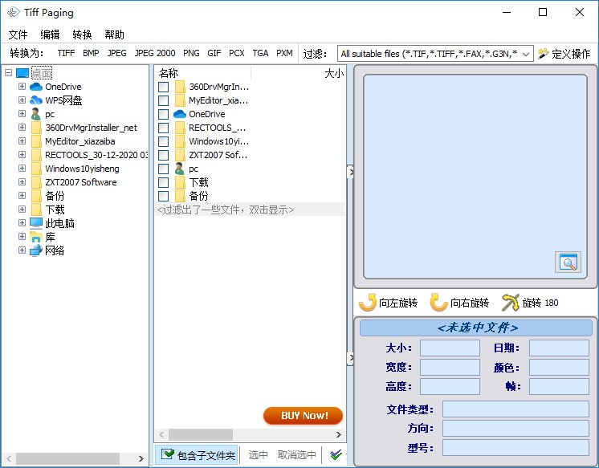The image size is (599, 468).
Task: Click the OneDrive cloud icon in file list
Action: pos(180,114)
